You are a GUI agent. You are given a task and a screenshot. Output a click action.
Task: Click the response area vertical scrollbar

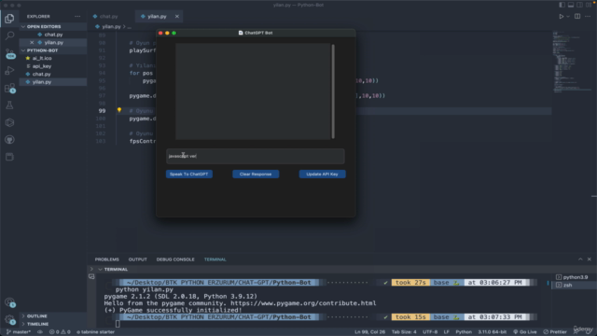tap(333, 91)
